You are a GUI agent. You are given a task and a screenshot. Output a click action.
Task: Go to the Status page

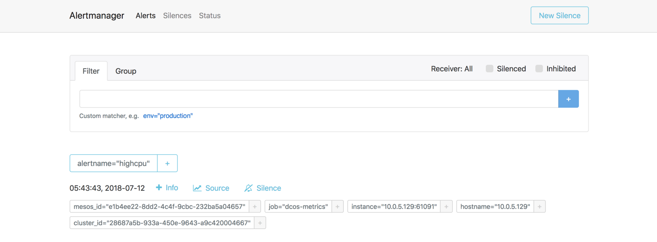[x=210, y=16]
